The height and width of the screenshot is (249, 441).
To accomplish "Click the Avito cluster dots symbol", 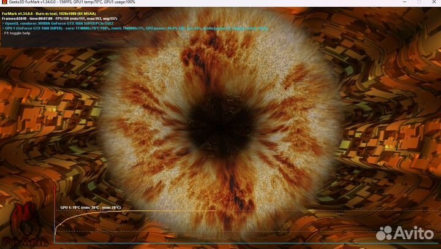I will [x=384, y=233].
